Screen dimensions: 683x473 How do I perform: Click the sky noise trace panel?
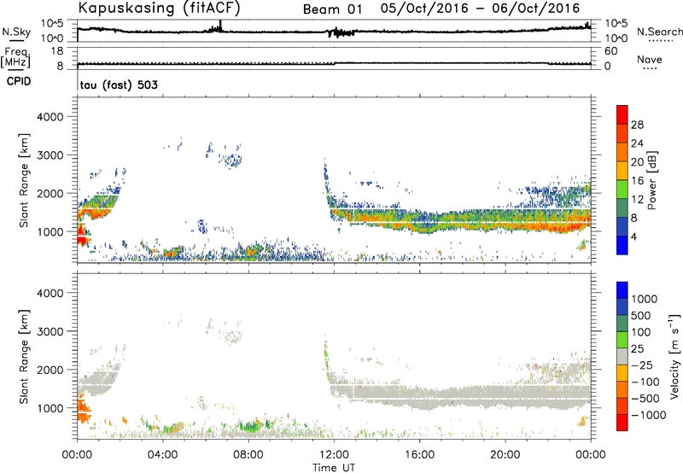coord(334,31)
